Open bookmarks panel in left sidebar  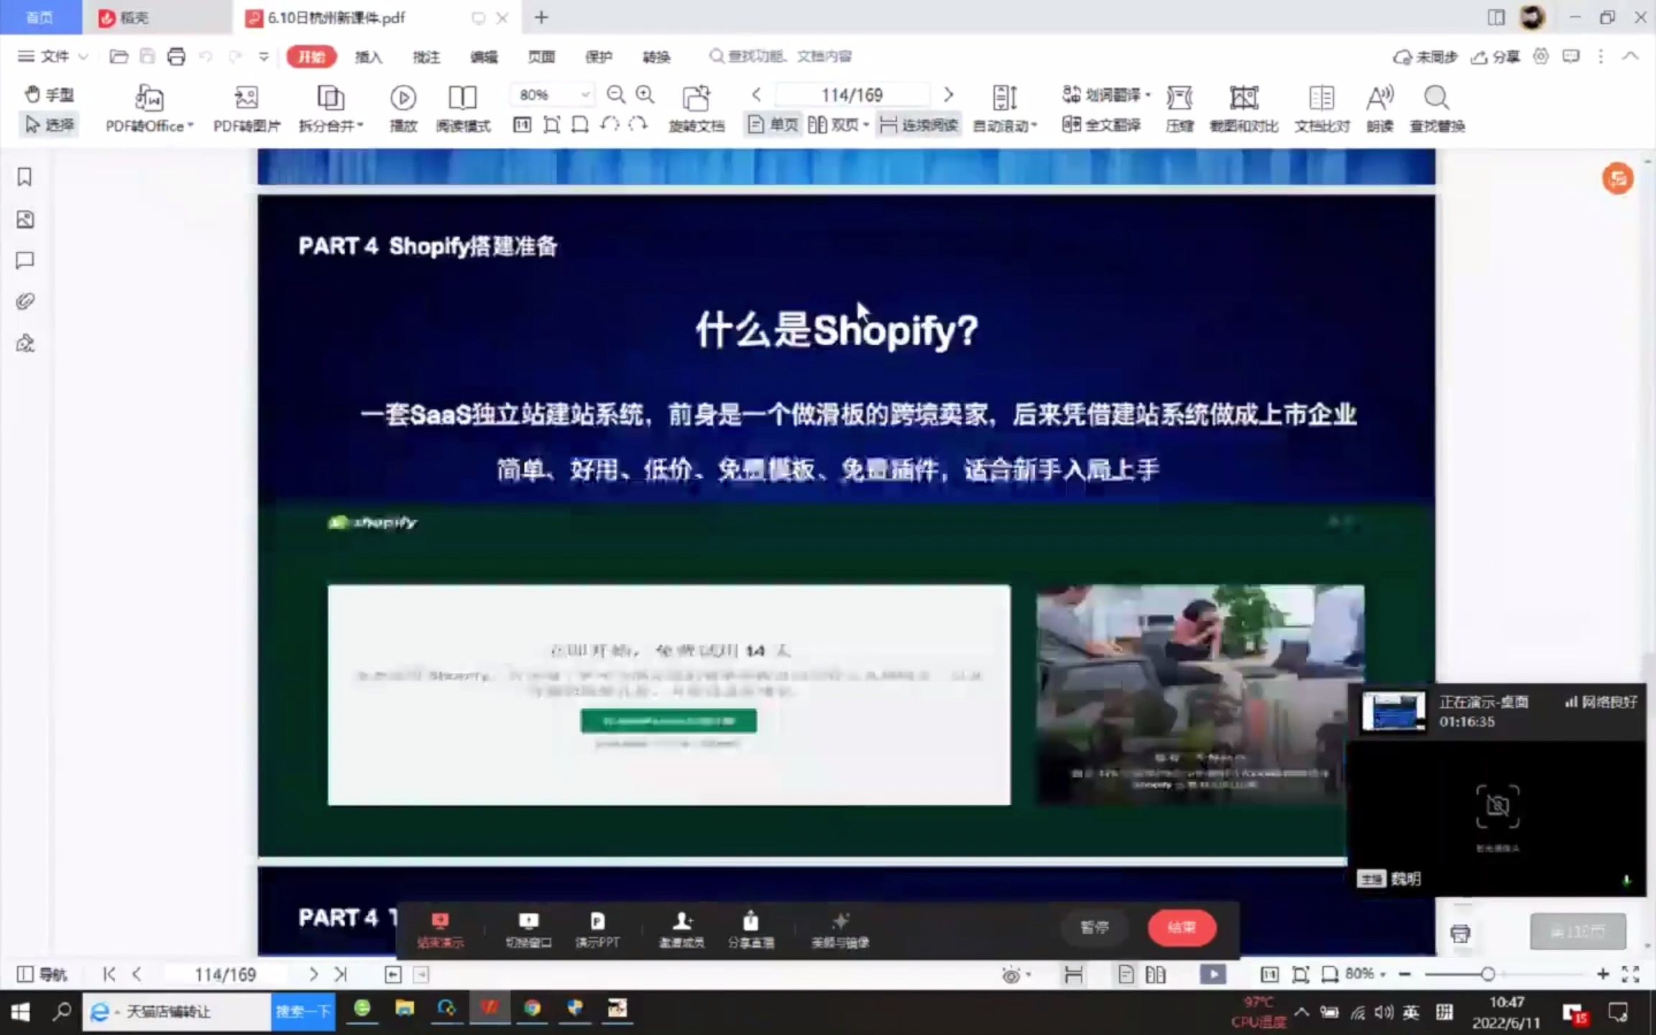pos(25,177)
